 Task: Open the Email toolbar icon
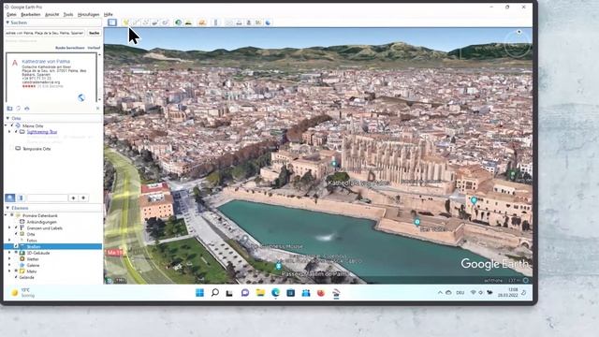[x=228, y=22]
